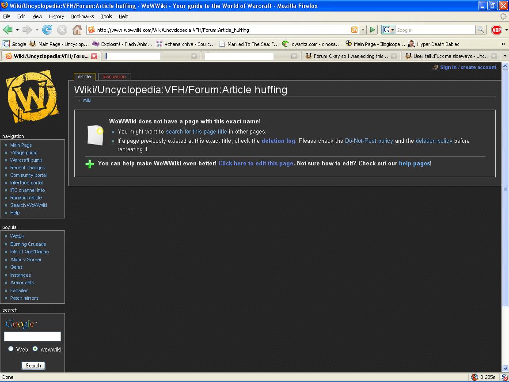Select the wowwiki radio button
This screenshot has height=382, width=509.
[35, 349]
